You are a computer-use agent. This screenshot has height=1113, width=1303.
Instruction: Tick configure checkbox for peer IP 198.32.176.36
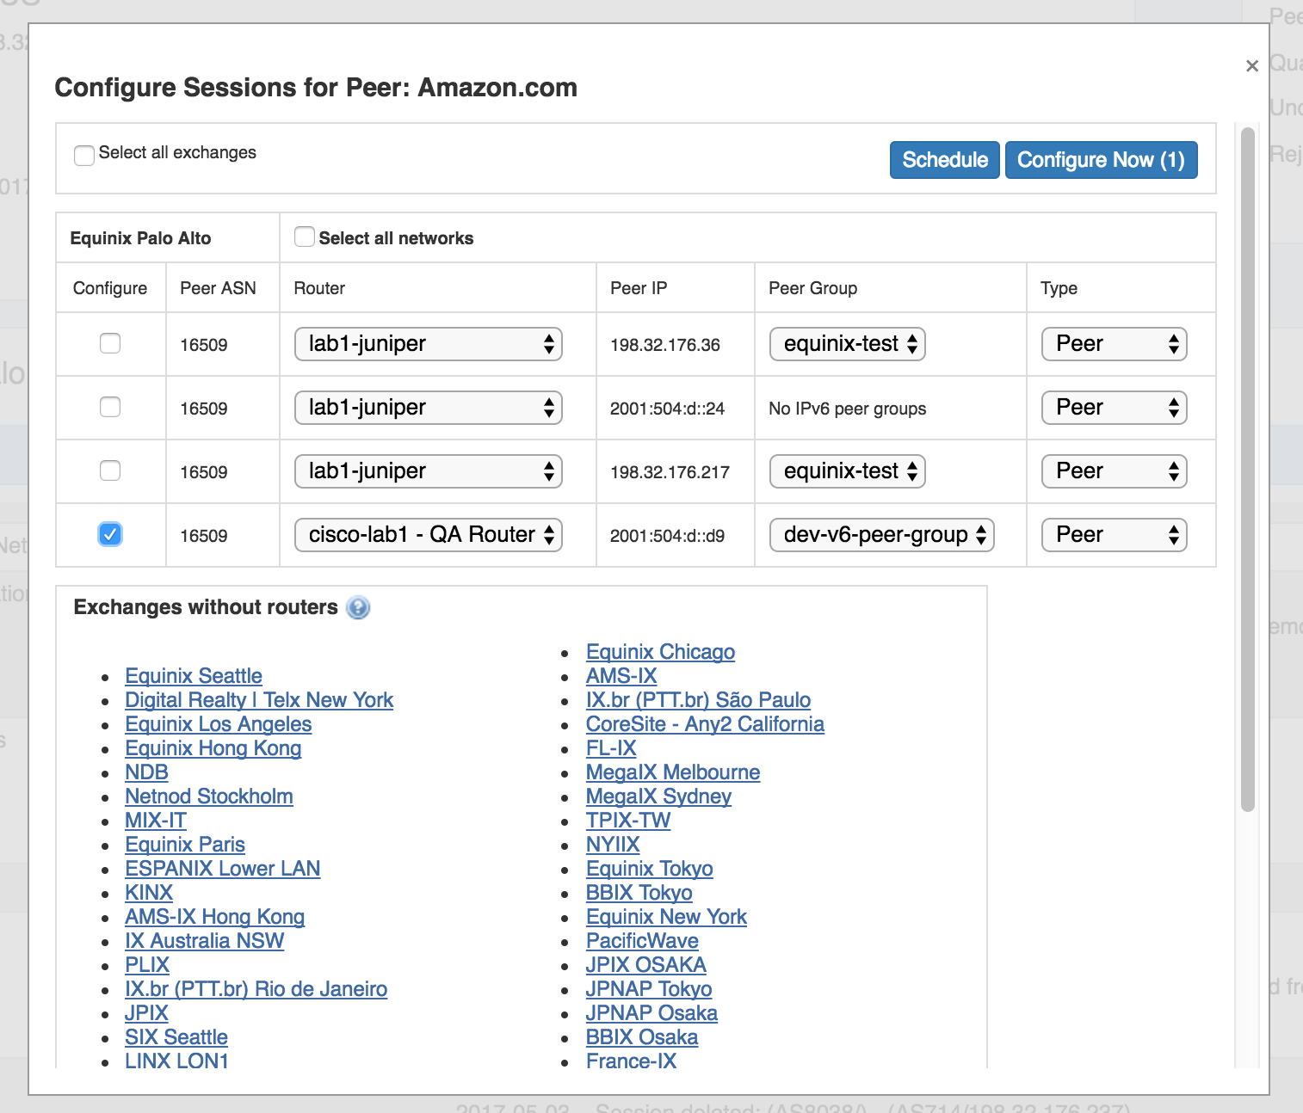pos(110,343)
